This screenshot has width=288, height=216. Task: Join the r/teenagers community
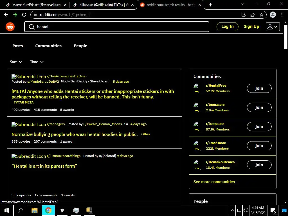click(259, 107)
